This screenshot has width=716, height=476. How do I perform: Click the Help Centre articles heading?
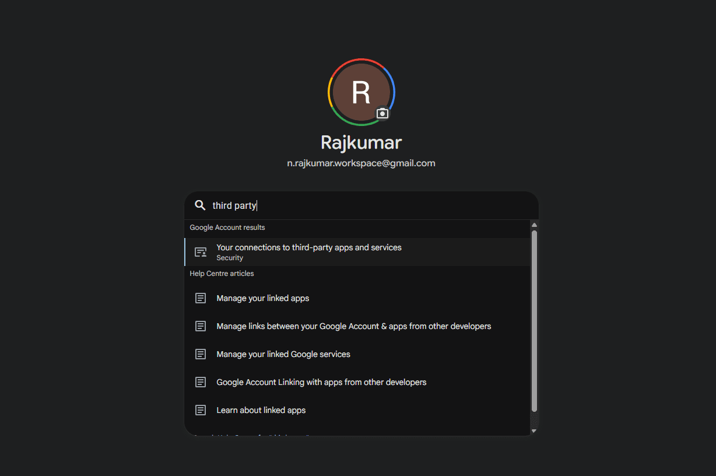coord(222,274)
